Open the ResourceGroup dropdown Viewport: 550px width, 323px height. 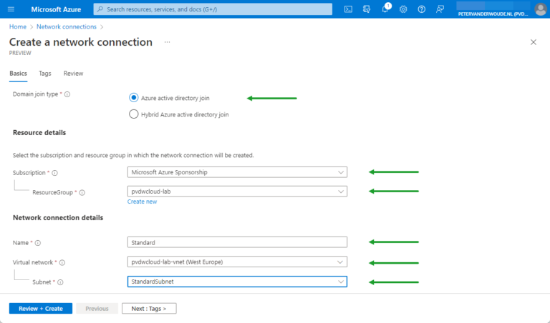[x=237, y=192]
